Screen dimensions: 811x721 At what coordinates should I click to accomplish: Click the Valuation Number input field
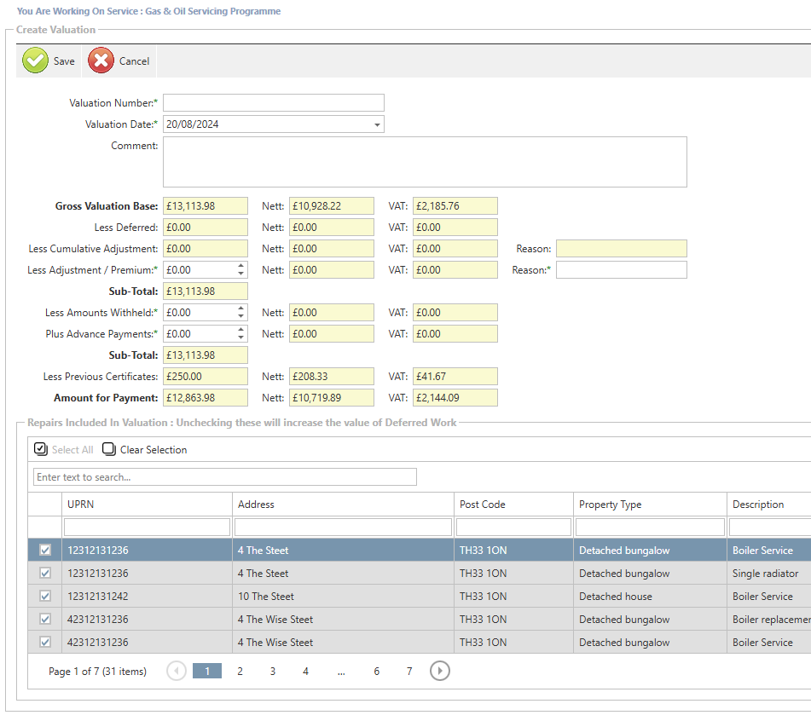[273, 103]
